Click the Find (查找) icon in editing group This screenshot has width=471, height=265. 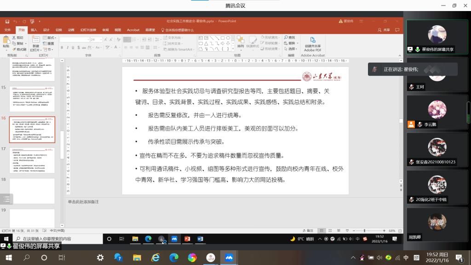coord(289,37)
